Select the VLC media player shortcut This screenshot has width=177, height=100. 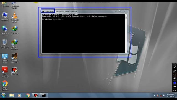click(x=14, y=17)
